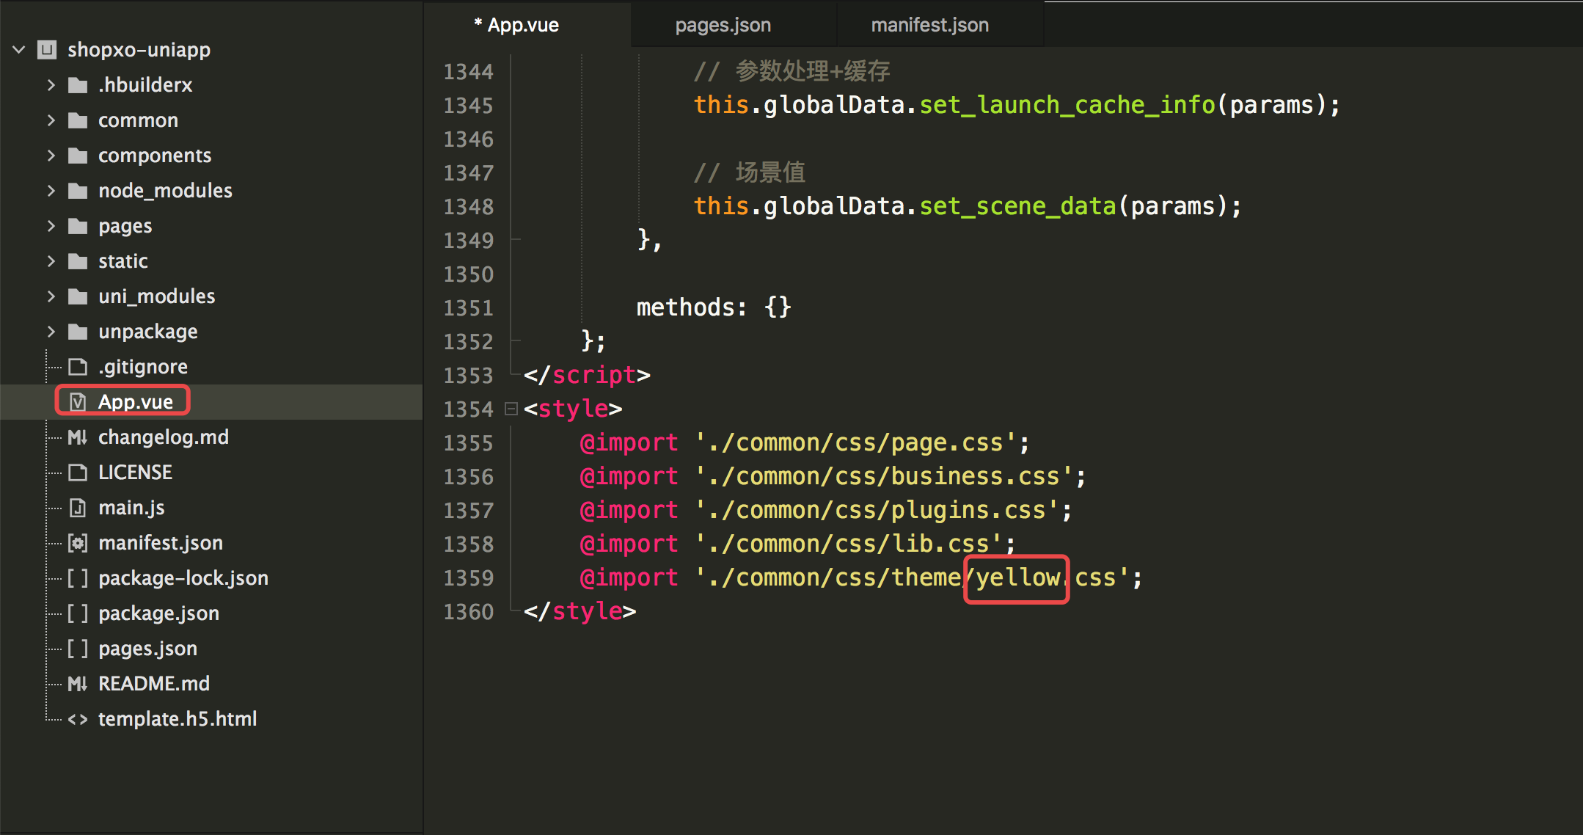Screen dimensions: 1583x835
Task: Click the bracket icon beside package.json
Action: point(78,613)
